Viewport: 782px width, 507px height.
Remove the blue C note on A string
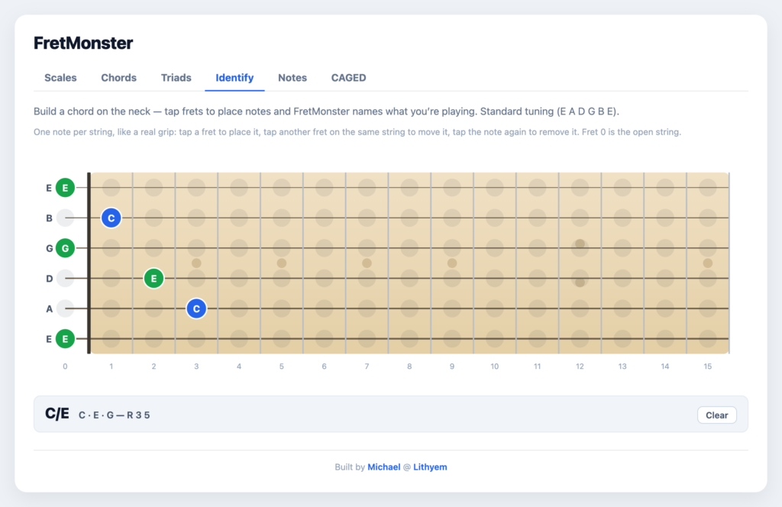point(196,308)
